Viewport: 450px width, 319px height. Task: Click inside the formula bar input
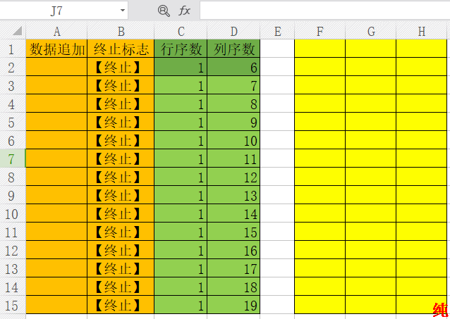(325, 11)
